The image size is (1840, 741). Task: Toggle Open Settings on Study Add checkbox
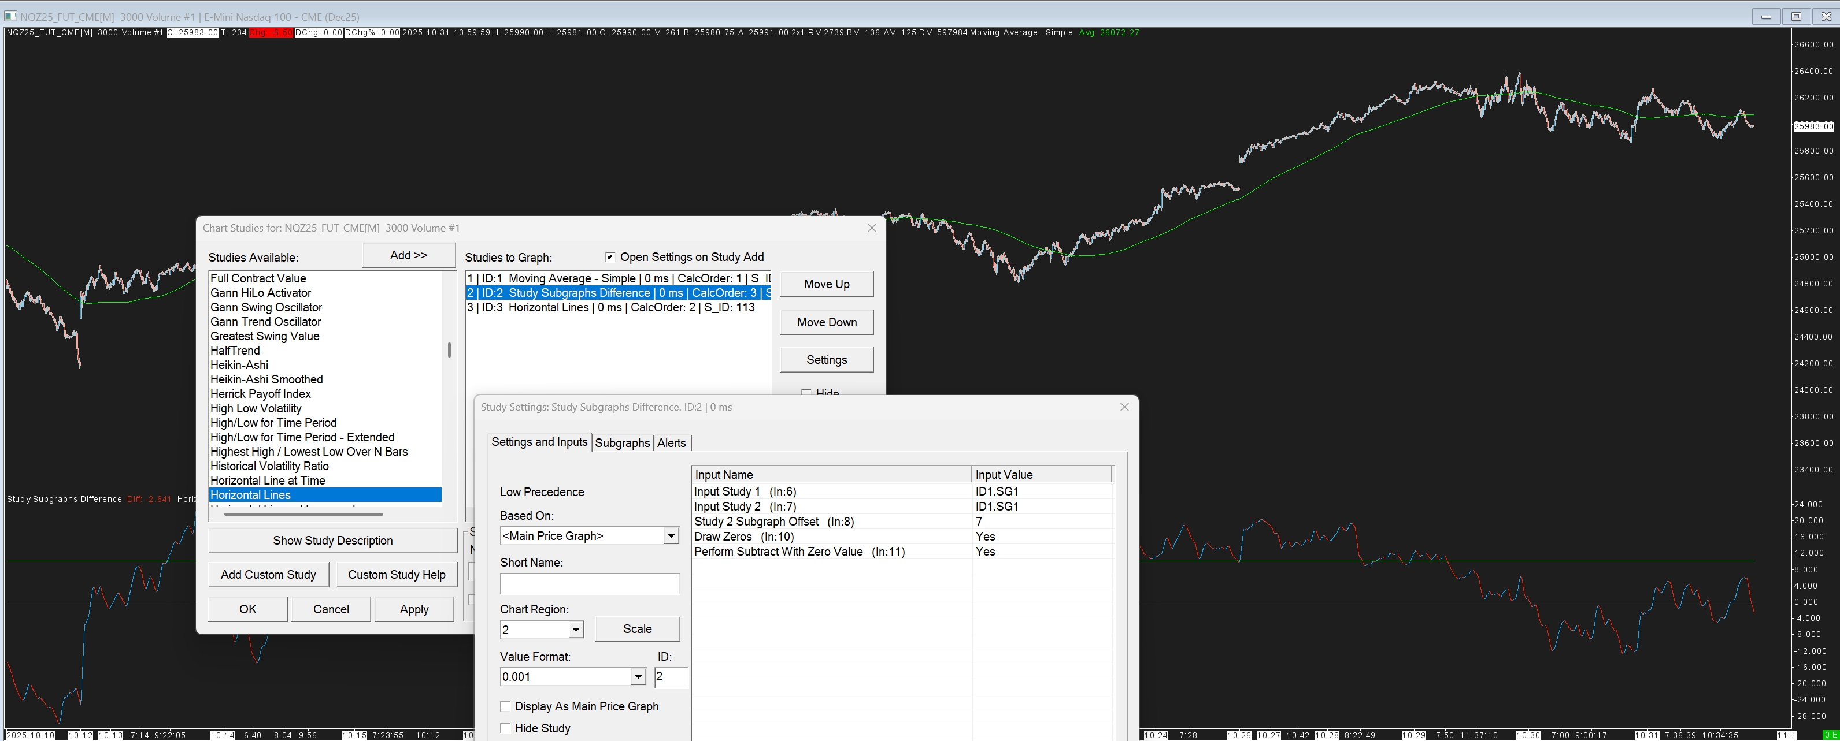click(610, 257)
